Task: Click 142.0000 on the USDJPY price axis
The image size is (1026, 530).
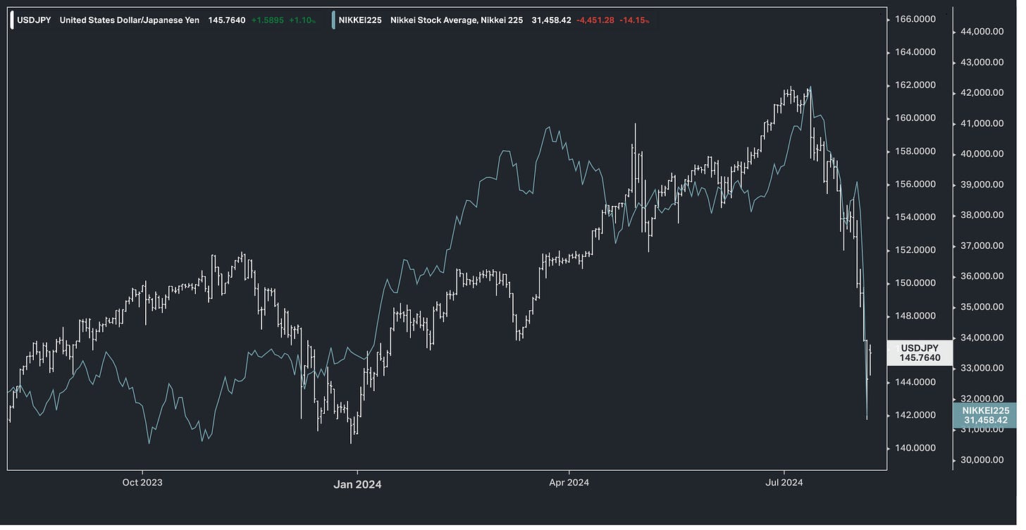Action: 915,415
